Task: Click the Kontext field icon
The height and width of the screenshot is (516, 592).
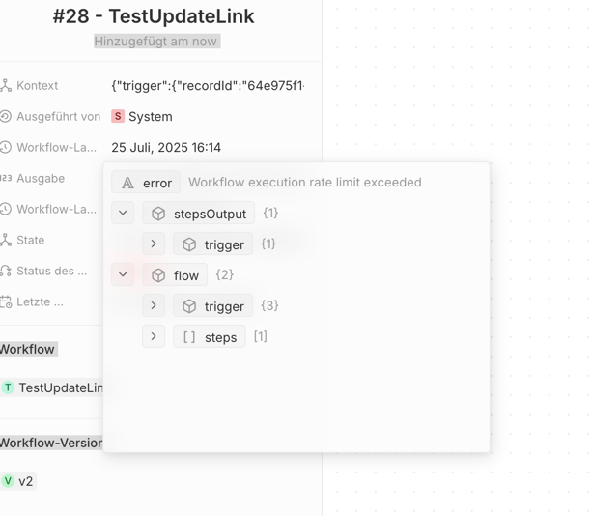Action: click(x=5, y=85)
